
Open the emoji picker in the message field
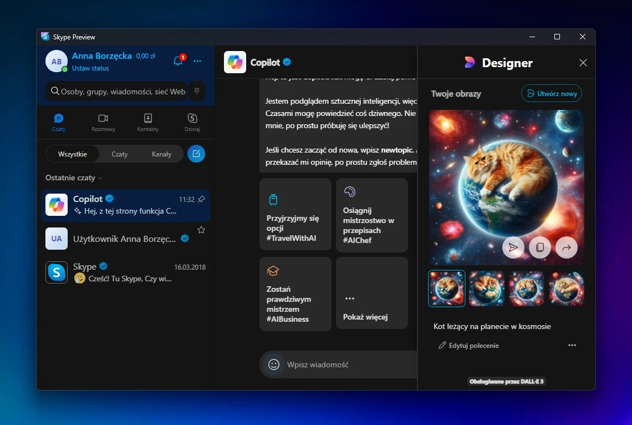click(x=273, y=365)
